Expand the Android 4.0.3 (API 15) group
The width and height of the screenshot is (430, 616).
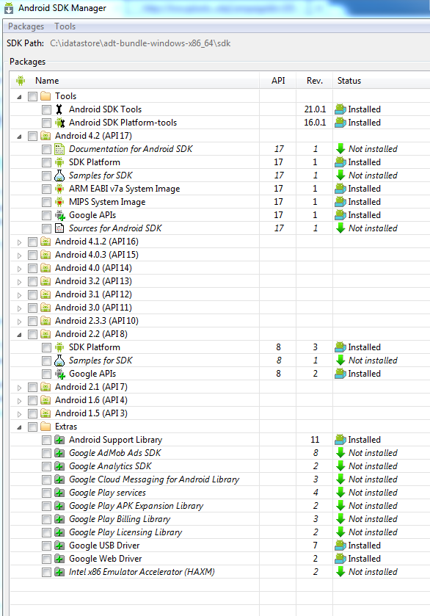19,256
